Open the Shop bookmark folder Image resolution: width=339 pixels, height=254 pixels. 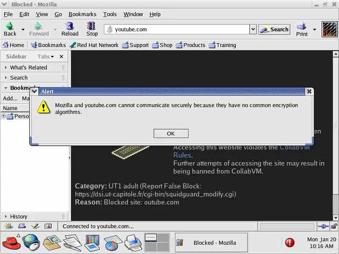(162, 45)
